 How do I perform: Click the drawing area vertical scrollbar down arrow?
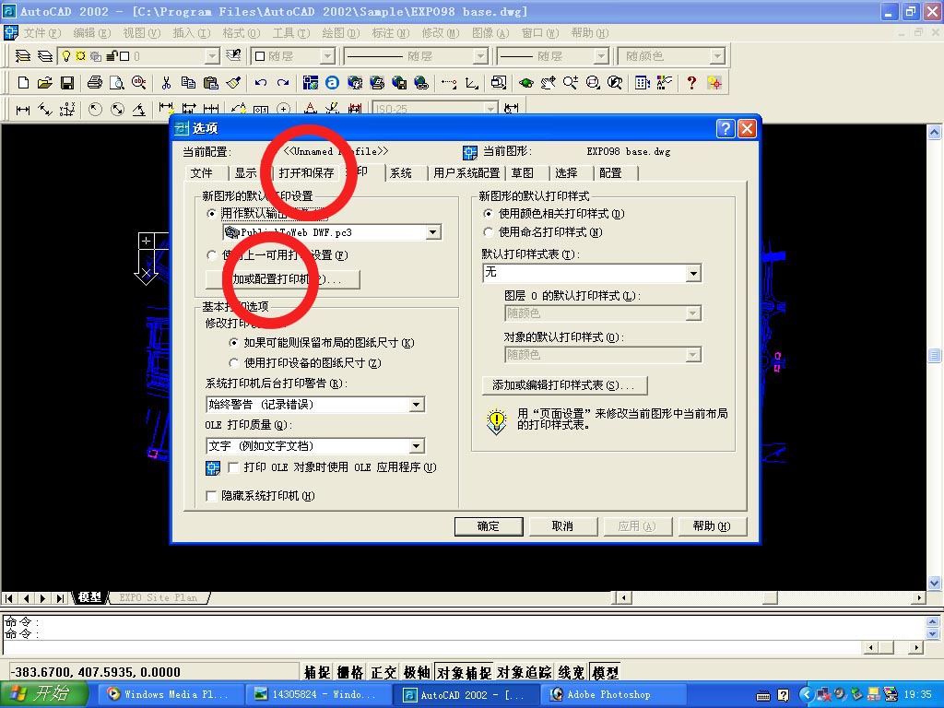pyautogui.click(x=935, y=583)
